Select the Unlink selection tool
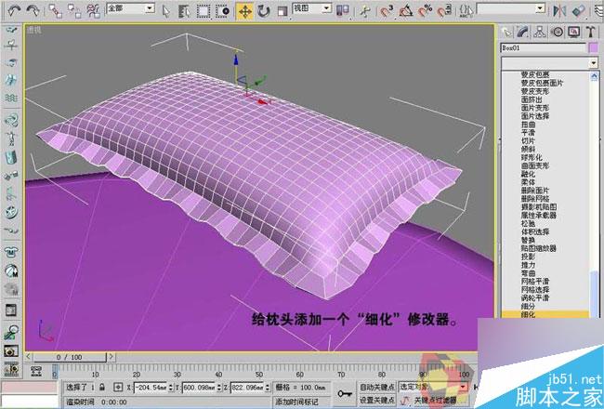 pyautogui.click(x=74, y=11)
